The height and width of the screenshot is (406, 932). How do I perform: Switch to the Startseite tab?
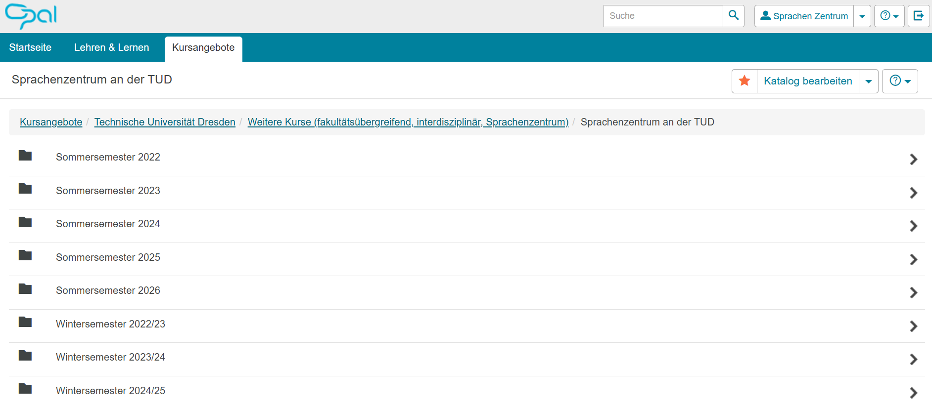[30, 47]
